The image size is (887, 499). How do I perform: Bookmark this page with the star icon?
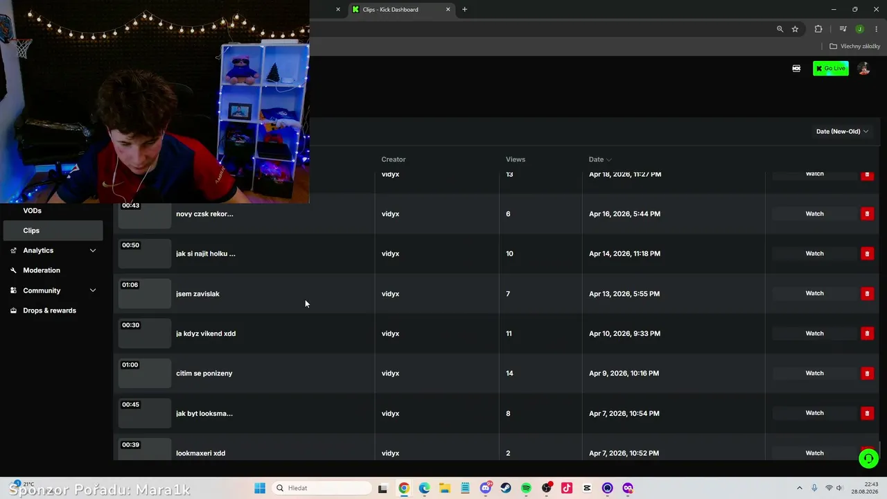[x=795, y=29]
